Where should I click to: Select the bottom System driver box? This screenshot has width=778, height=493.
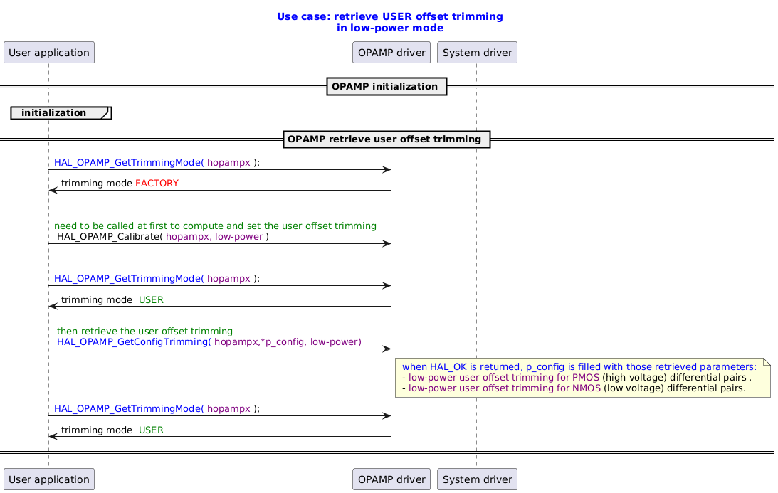tap(477, 479)
